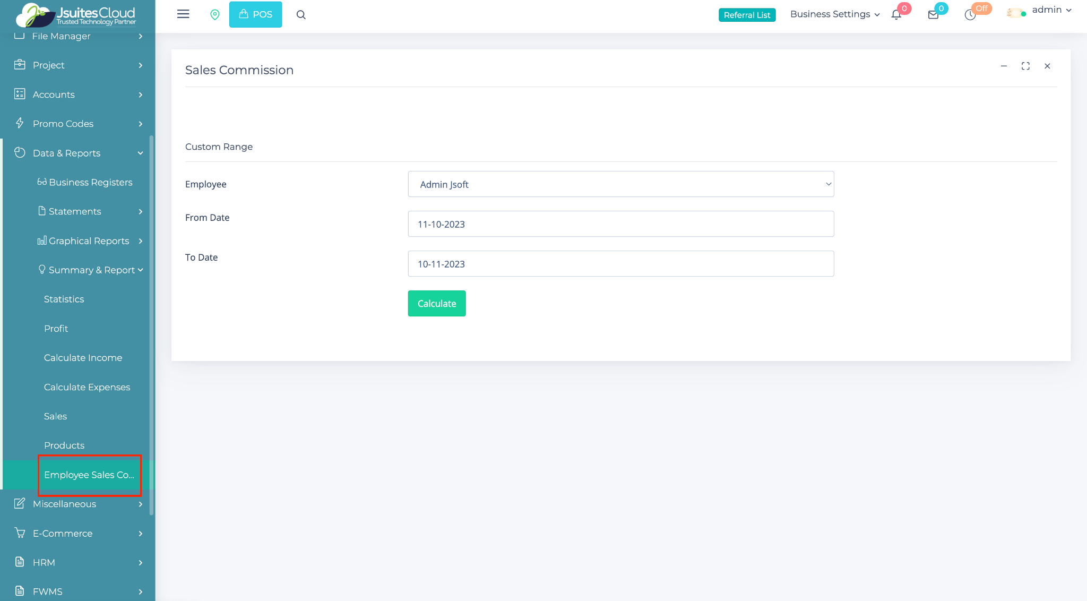Expand the Graphical Reports submenu
The height and width of the screenshot is (601, 1087).
pyautogui.click(x=89, y=241)
